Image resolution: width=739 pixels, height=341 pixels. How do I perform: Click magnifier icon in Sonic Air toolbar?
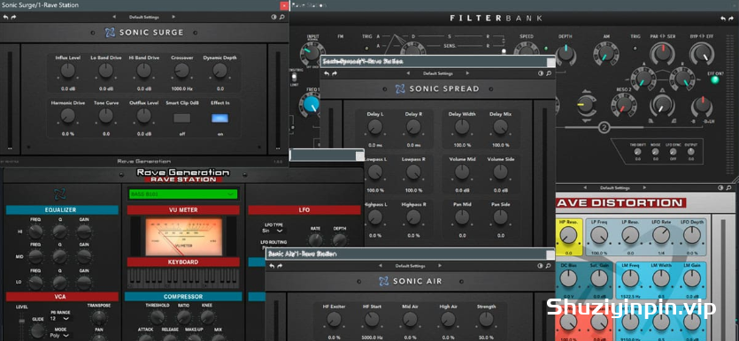[x=549, y=266]
